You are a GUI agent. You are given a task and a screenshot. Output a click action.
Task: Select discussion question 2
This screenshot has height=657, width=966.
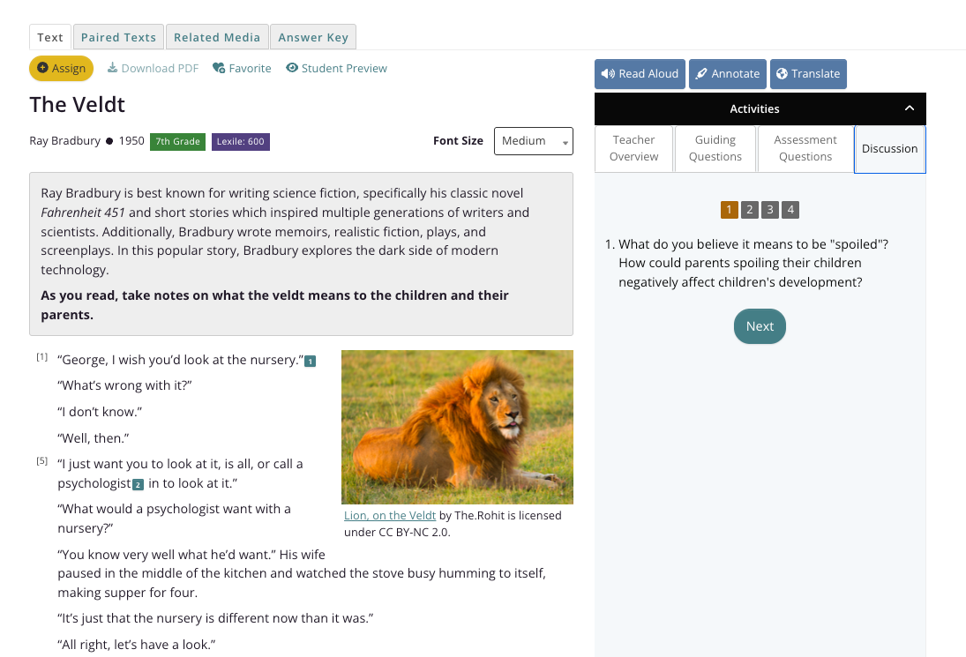749,210
